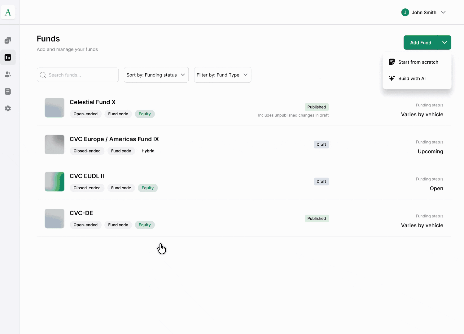Screen dimensions: 464x334
Task: Open the settings gear sidebar icon
Action: tap(8, 109)
